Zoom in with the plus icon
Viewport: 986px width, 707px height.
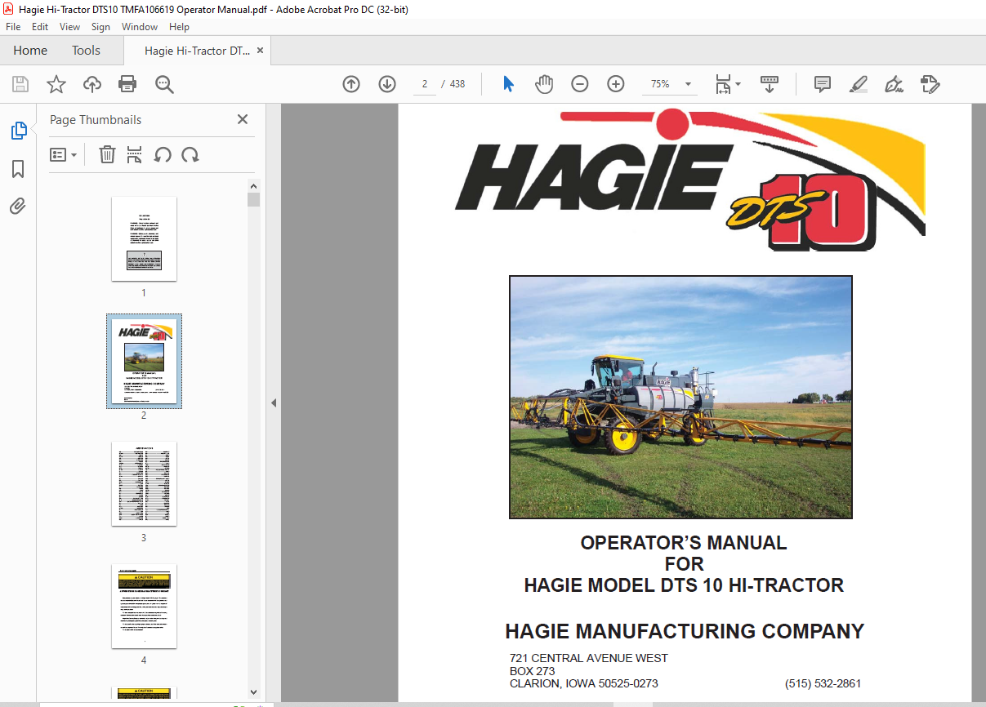[x=616, y=84]
